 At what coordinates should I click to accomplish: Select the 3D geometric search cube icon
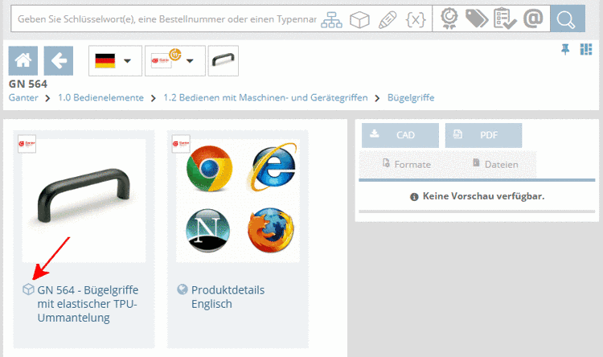(359, 19)
